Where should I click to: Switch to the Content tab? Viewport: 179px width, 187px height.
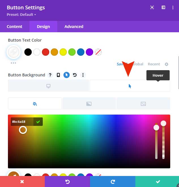[14, 27]
